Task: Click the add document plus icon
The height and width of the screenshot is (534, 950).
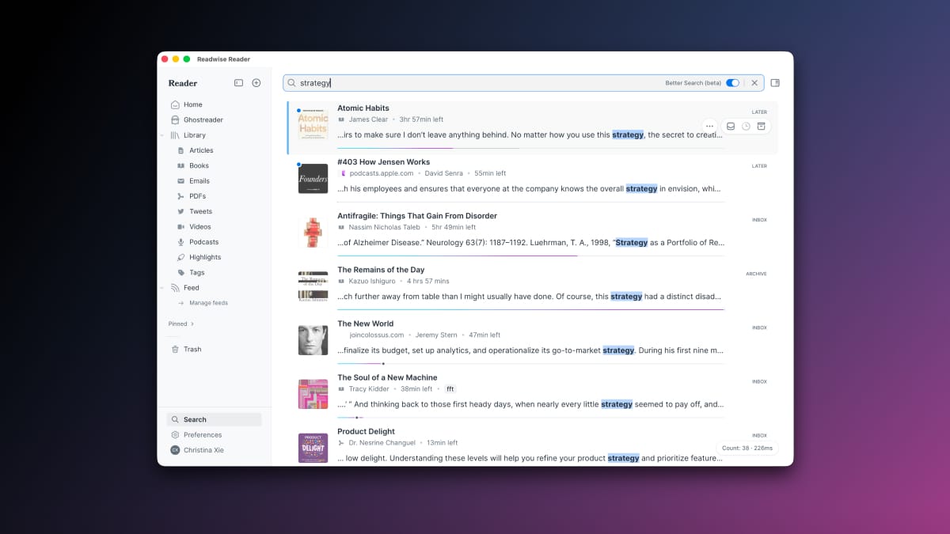Action: pos(256,83)
